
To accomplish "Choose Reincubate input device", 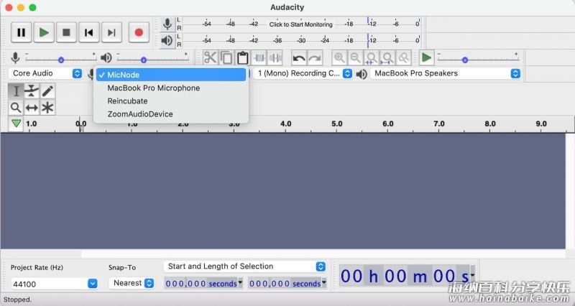I will pos(171,101).
